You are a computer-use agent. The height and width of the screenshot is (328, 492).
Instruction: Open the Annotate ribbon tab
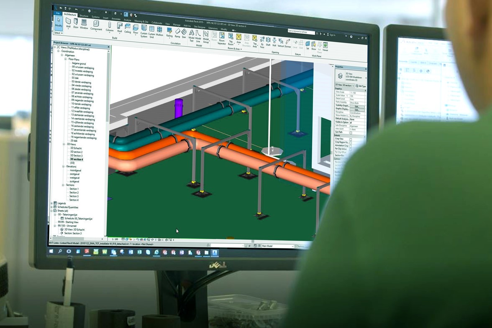(116, 19)
